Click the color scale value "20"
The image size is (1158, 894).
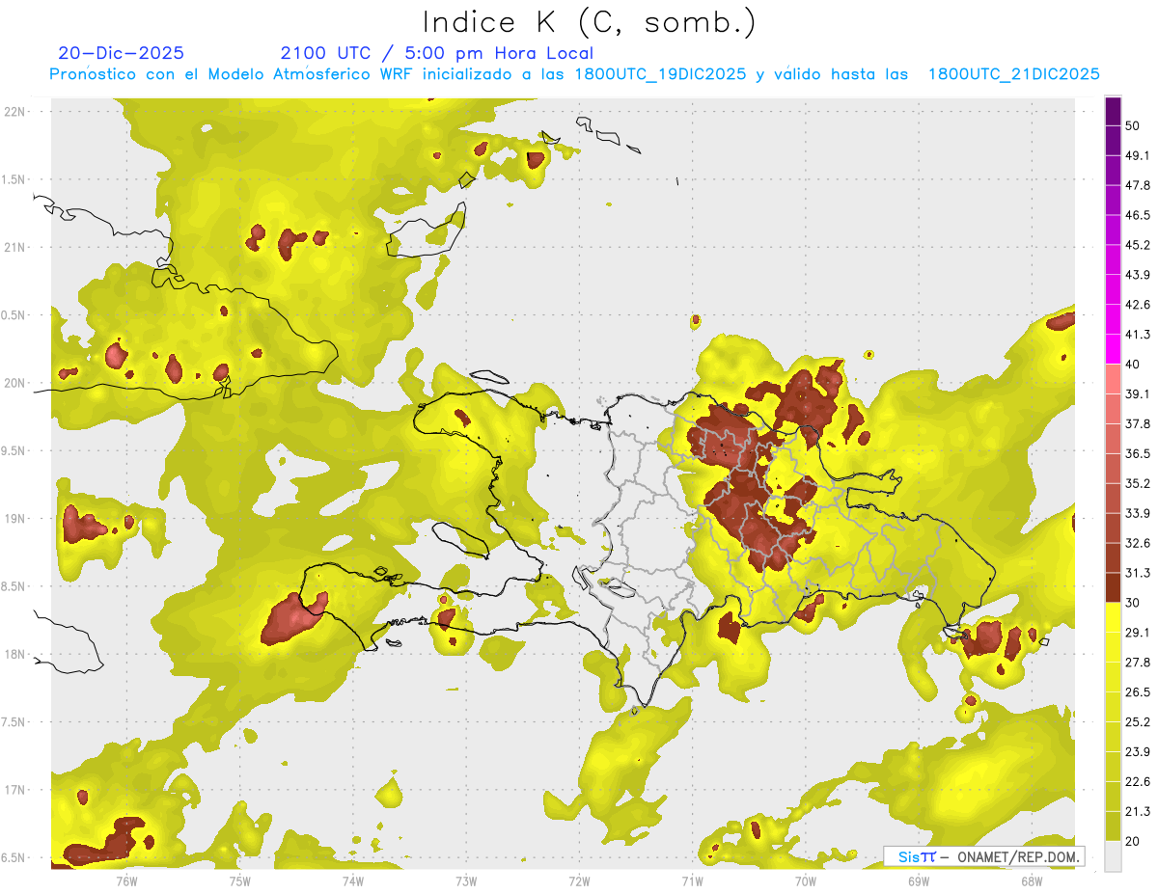pyautogui.click(x=1133, y=841)
